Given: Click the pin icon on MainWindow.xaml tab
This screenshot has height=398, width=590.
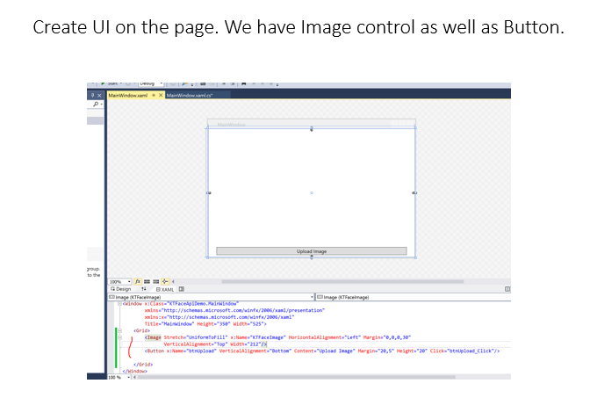Looking at the screenshot, I should tap(154, 95).
